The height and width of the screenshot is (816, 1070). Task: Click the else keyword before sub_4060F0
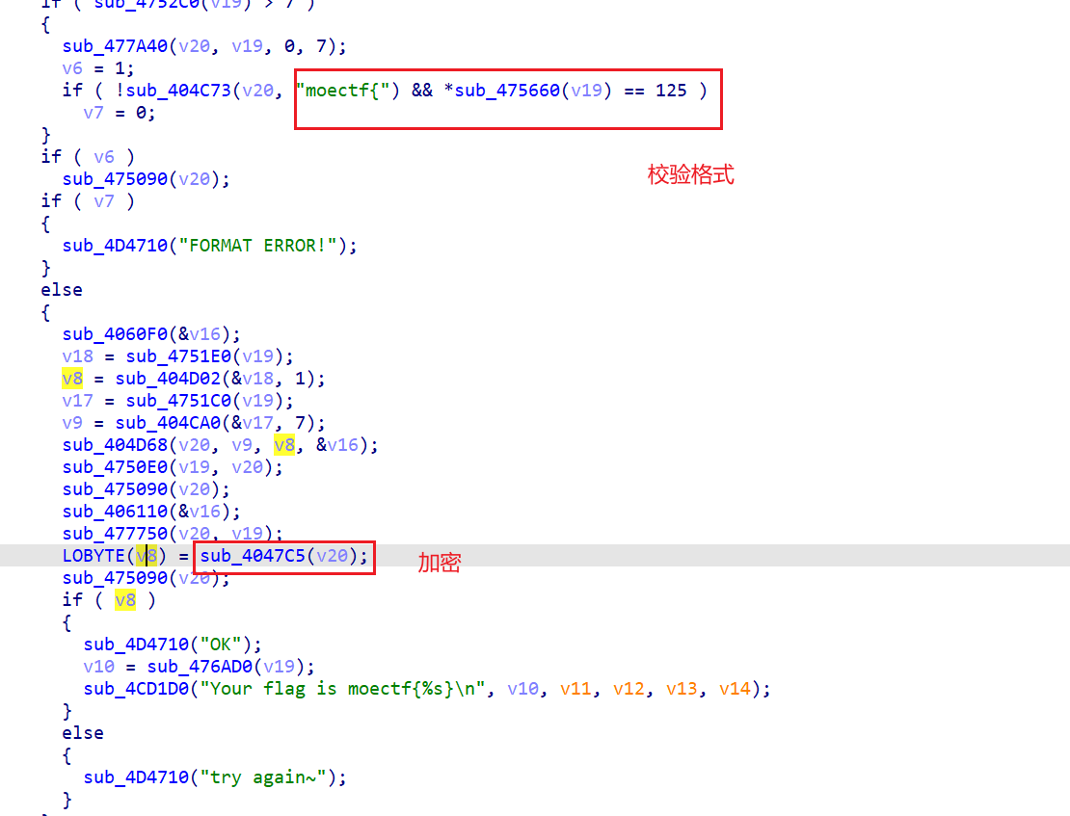pos(62,290)
